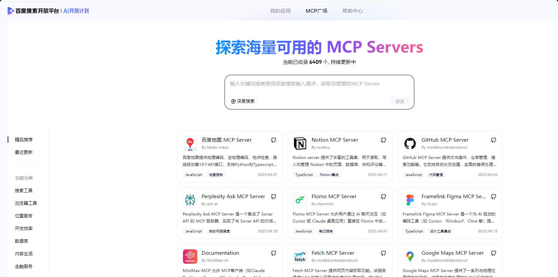
Task: Click the 笔记服务 tag on Flomo card
Action: pos(326,231)
